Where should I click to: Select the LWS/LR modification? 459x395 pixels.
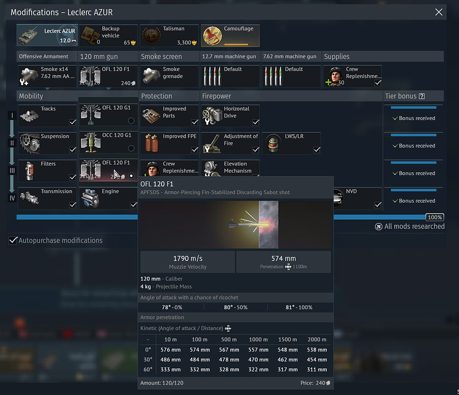tap(292, 143)
